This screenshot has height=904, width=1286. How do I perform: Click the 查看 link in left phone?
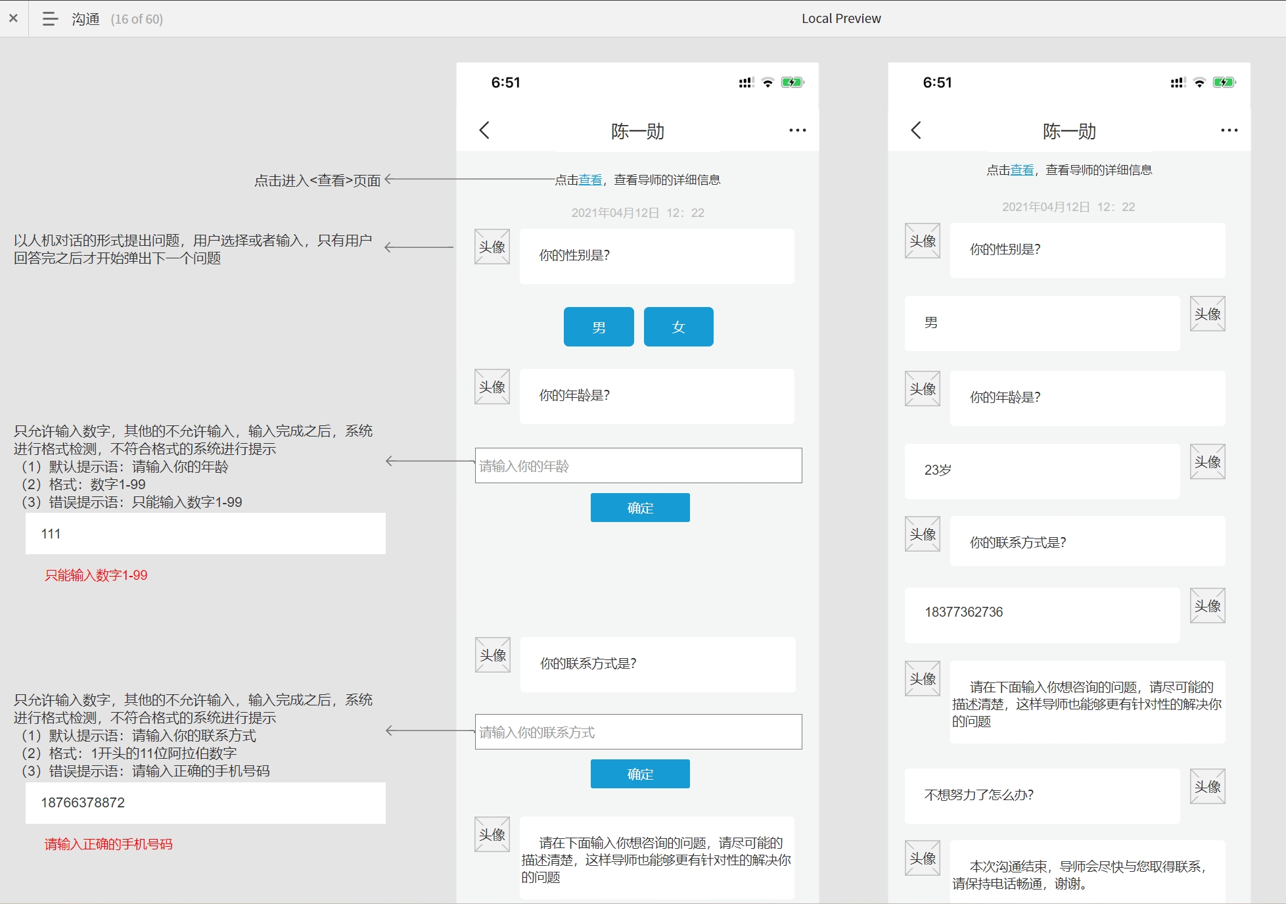pyautogui.click(x=590, y=179)
